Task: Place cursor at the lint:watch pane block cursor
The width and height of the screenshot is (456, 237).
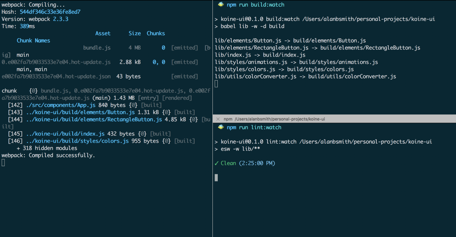Action: 216,178
